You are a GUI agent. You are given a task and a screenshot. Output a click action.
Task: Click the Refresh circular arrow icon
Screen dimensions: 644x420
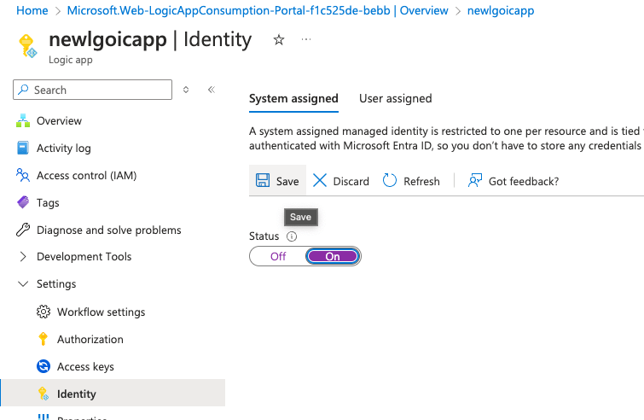390,181
